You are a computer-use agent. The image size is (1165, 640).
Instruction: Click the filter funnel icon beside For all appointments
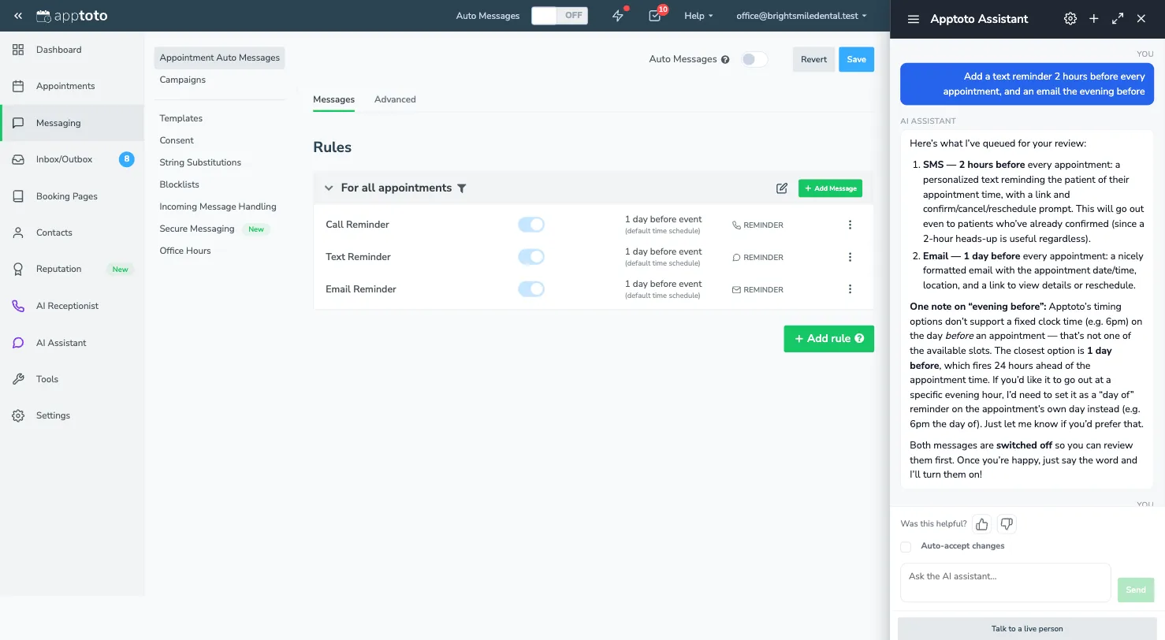click(x=462, y=188)
